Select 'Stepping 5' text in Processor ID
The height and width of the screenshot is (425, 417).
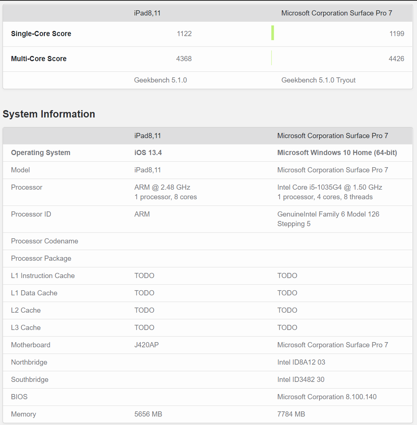pyautogui.click(x=294, y=224)
